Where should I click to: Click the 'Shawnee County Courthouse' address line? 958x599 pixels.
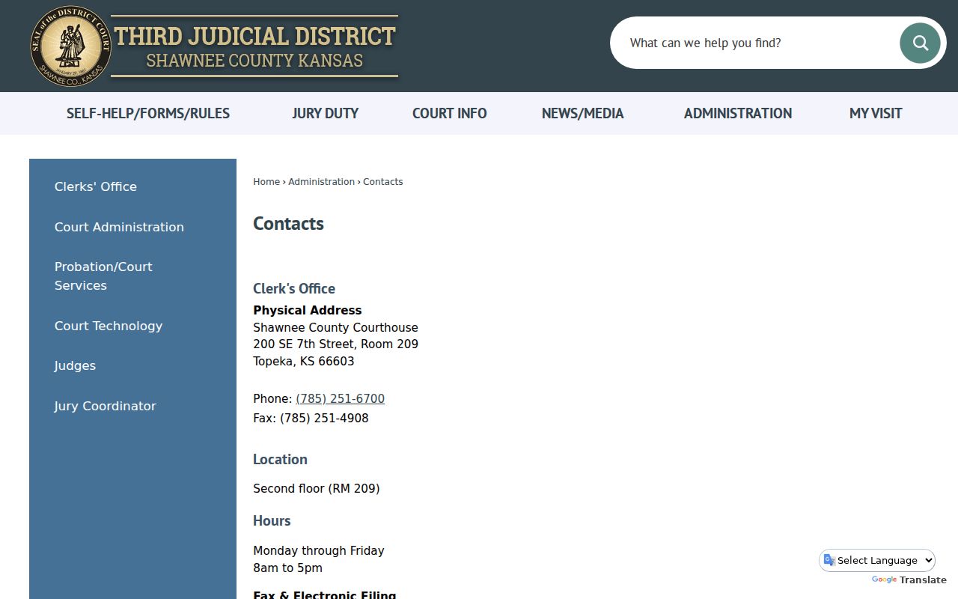click(335, 327)
